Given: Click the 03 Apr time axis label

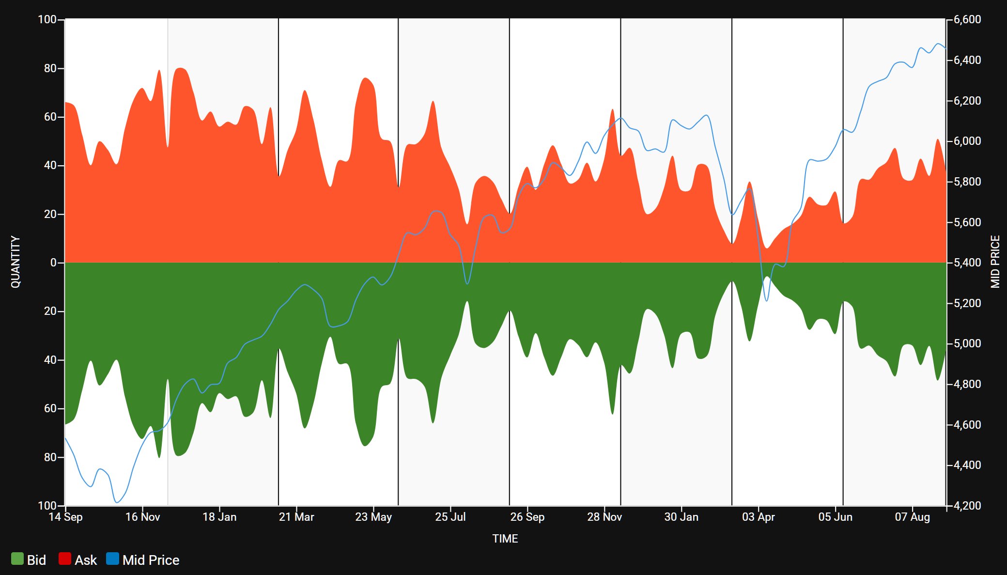Looking at the screenshot, I should point(758,517).
